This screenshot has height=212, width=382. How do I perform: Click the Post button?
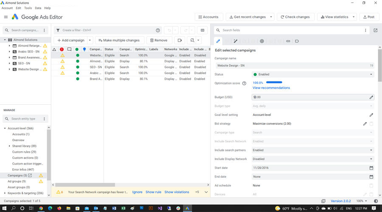(369, 17)
